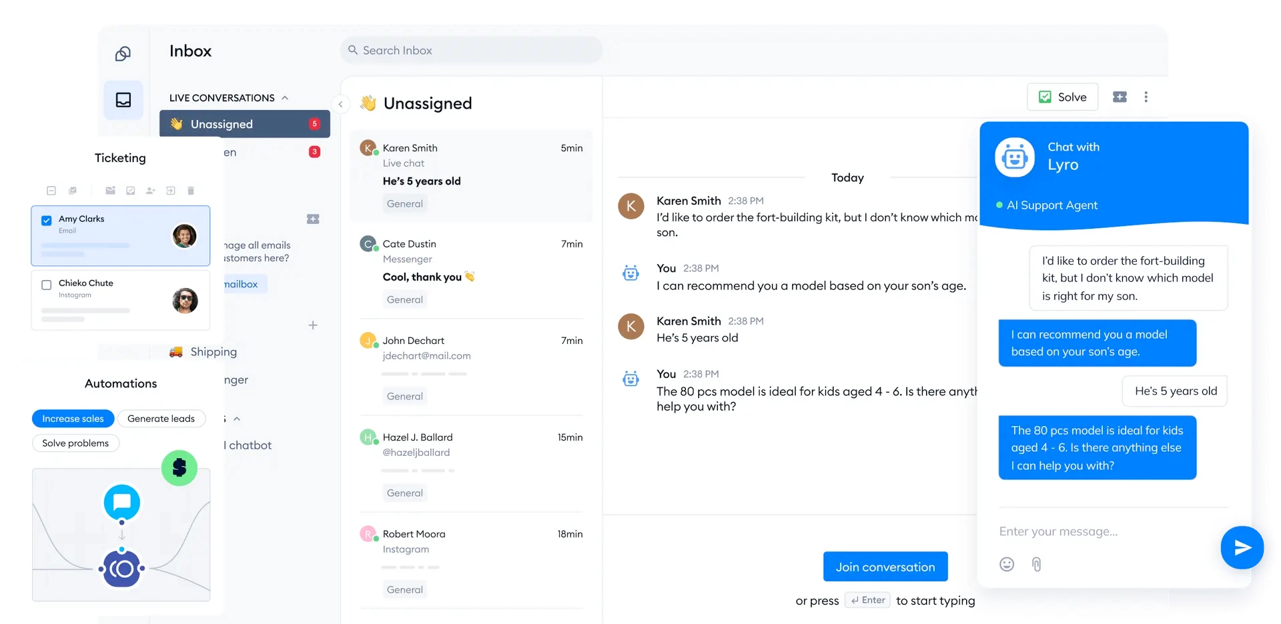Screen dimensions: 1281x624
Task: Open the emoji picker in Lyro chat
Action: 1007,565
